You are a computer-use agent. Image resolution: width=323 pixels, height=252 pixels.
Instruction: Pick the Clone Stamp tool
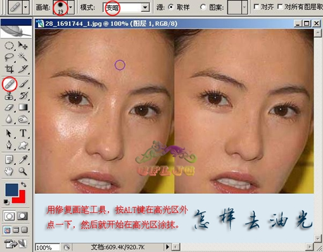(x=9, y=96)
